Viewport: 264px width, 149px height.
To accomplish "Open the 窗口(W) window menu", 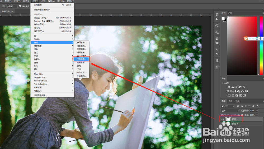I will [x=61, y=1].
